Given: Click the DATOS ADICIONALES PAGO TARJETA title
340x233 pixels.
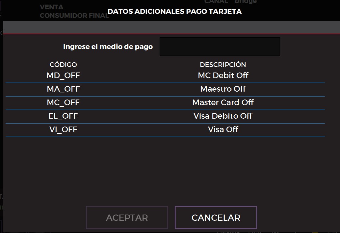Looking at the screenshot, I should tap(174, 12).
